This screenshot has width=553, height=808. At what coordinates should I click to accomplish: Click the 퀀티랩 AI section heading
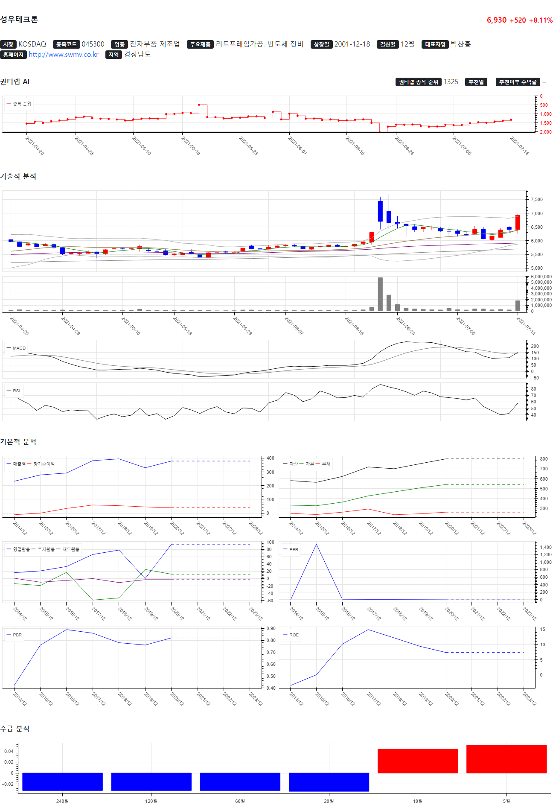pyautogui.click(x=15, y=82)
